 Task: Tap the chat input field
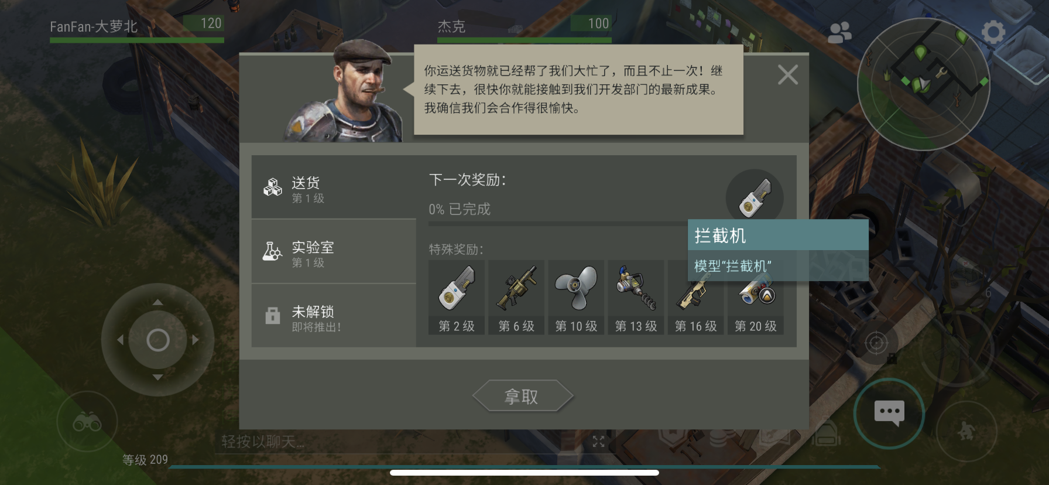pyautogui.click(x=398, y=442)
